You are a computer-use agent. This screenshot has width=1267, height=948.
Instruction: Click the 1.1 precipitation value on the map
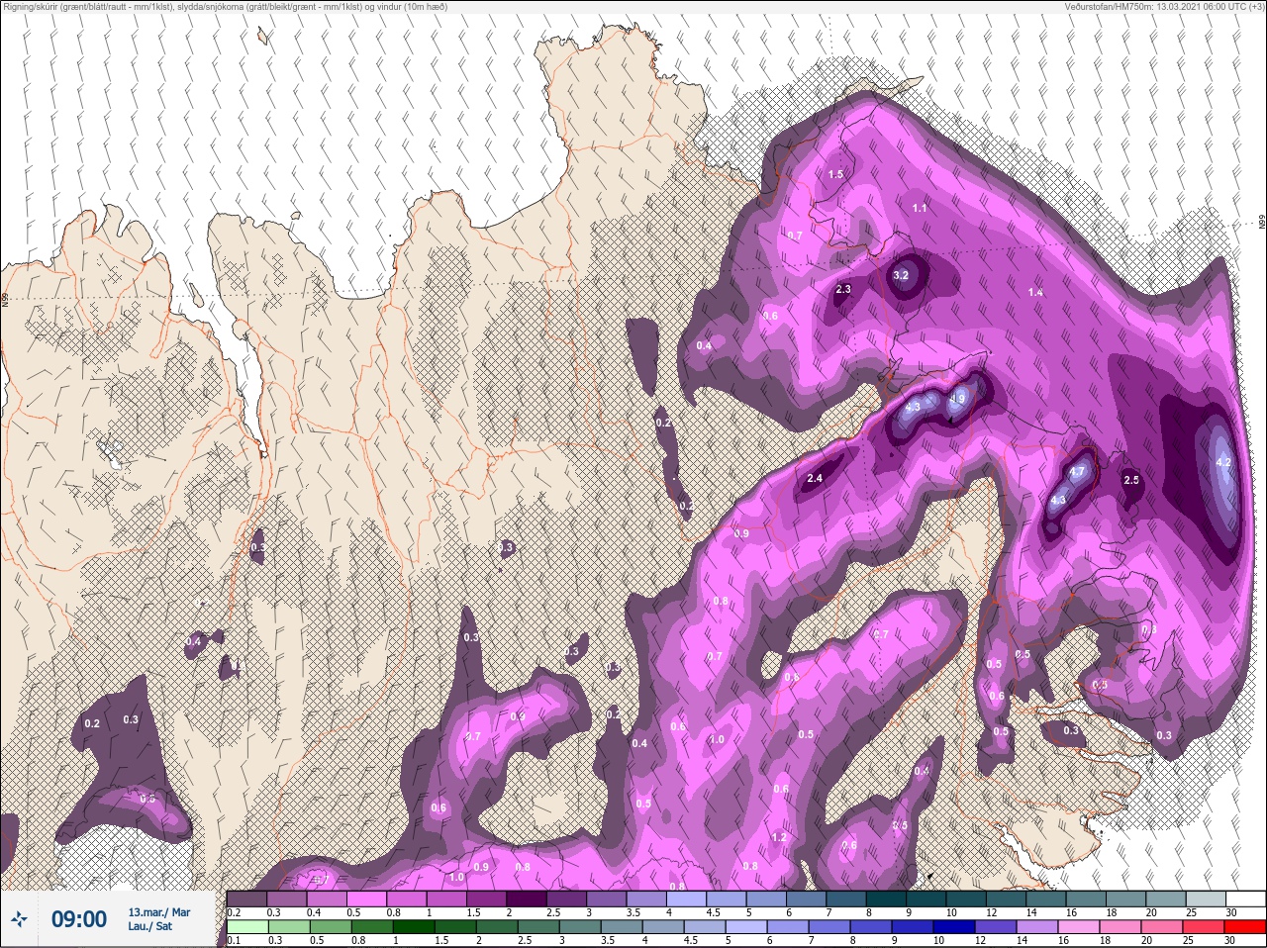tap(920, 208)
